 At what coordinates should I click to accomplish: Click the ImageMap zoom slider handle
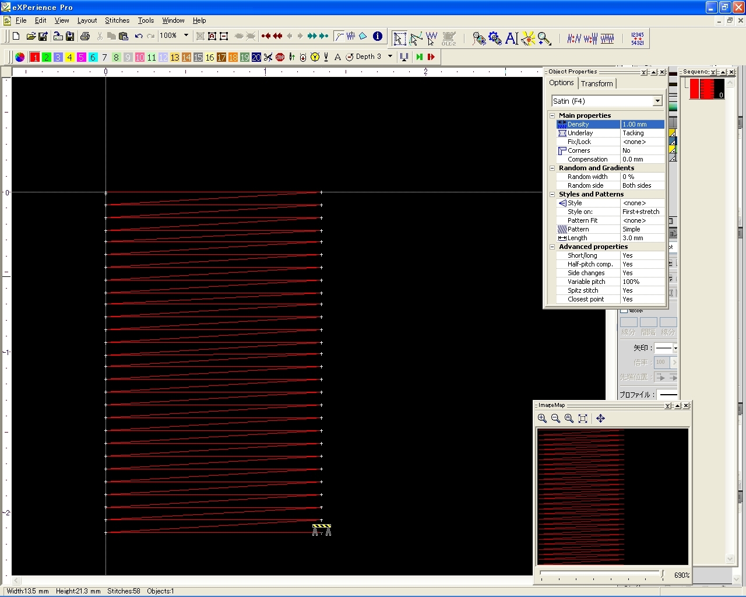tap(663, 574)
